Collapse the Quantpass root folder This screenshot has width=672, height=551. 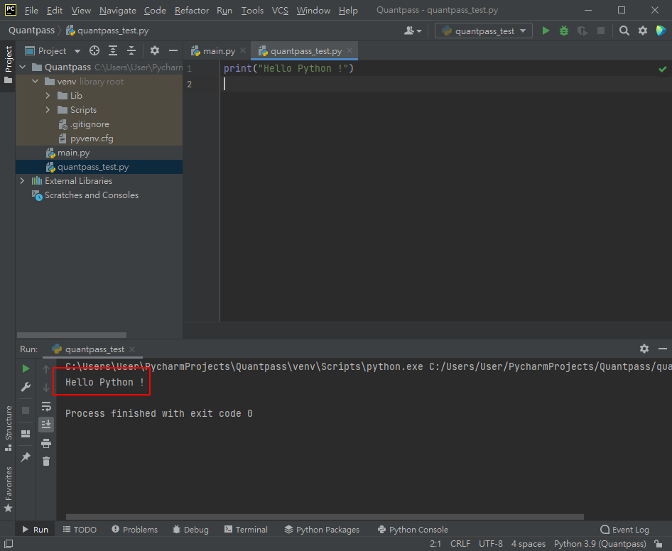point(23,67)
